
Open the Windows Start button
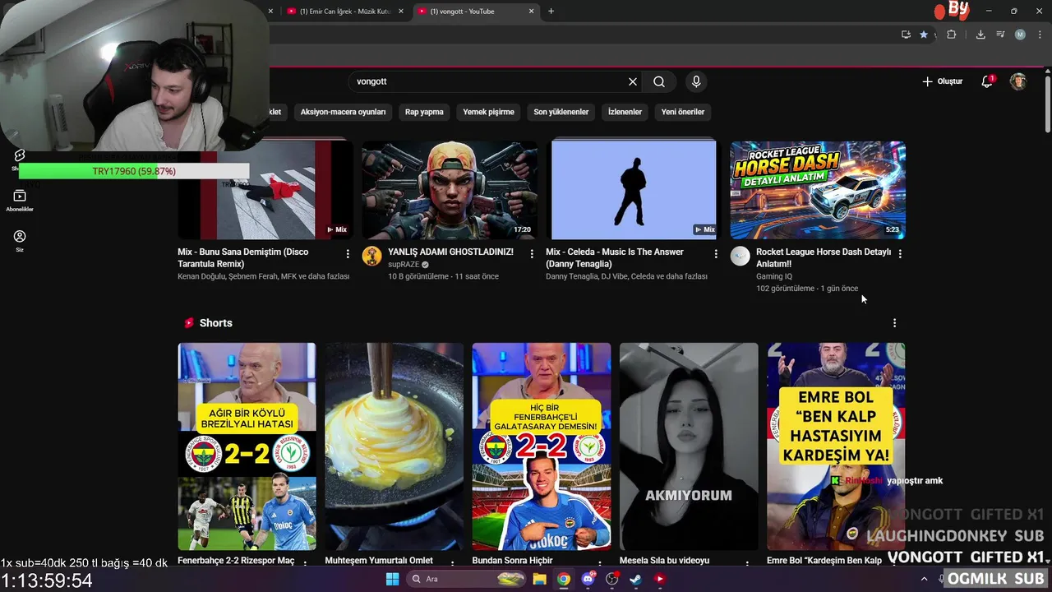[x=392, y=579]
